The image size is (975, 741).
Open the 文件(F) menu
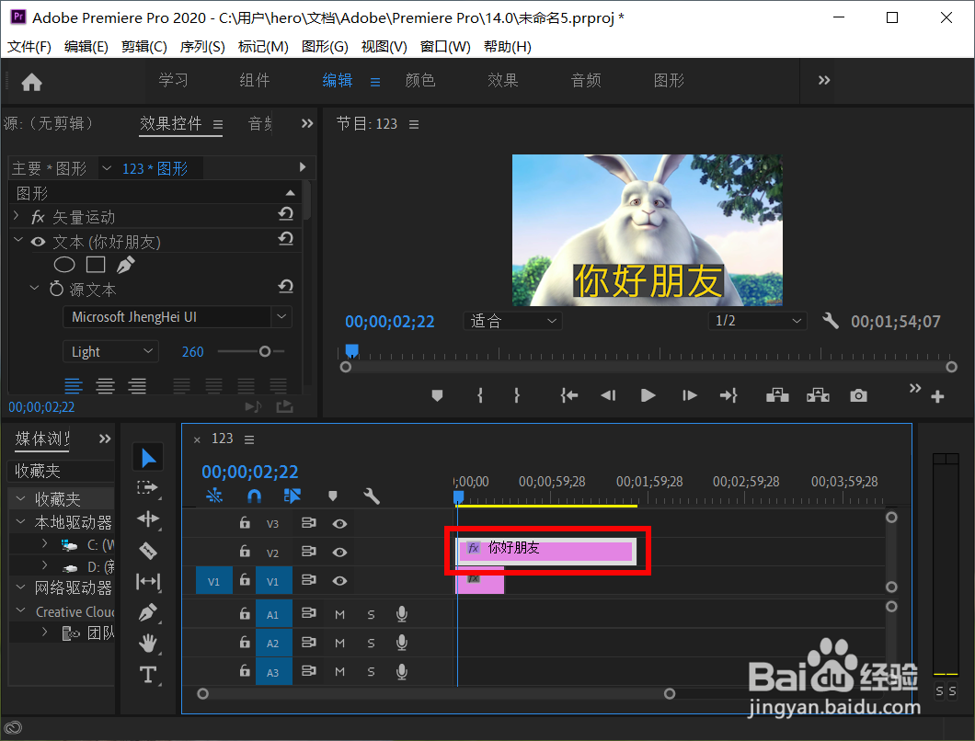point(29,47)
